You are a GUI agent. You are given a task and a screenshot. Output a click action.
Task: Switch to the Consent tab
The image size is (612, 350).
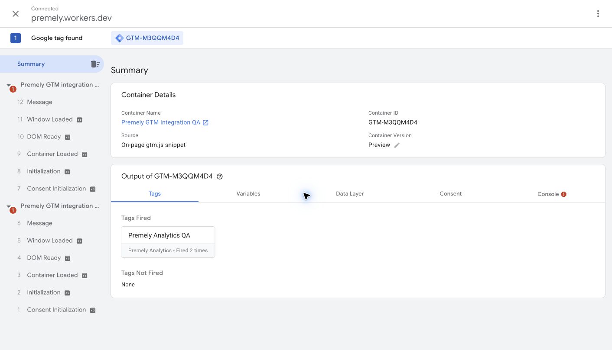point(451,194)
